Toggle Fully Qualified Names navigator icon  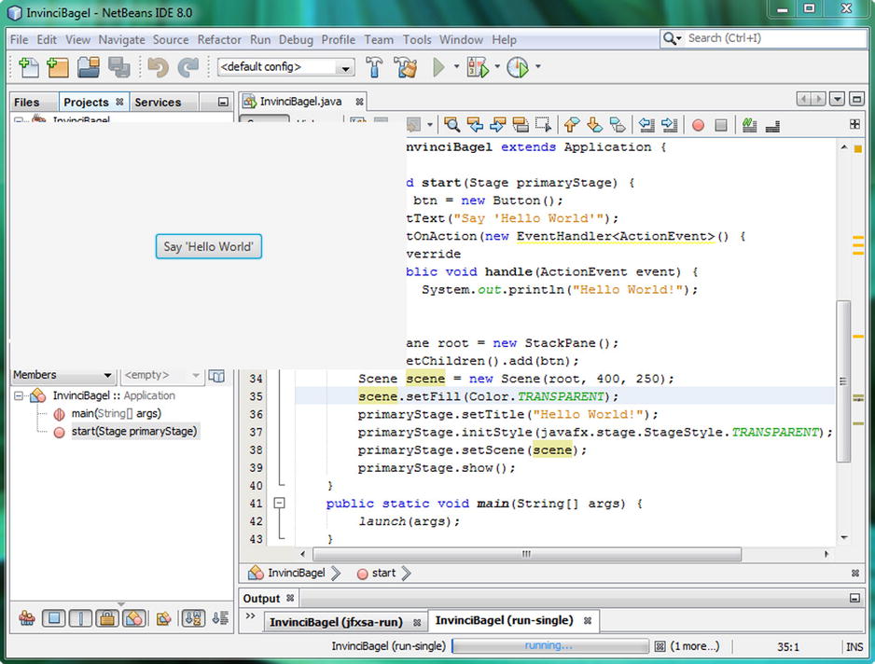163,617
